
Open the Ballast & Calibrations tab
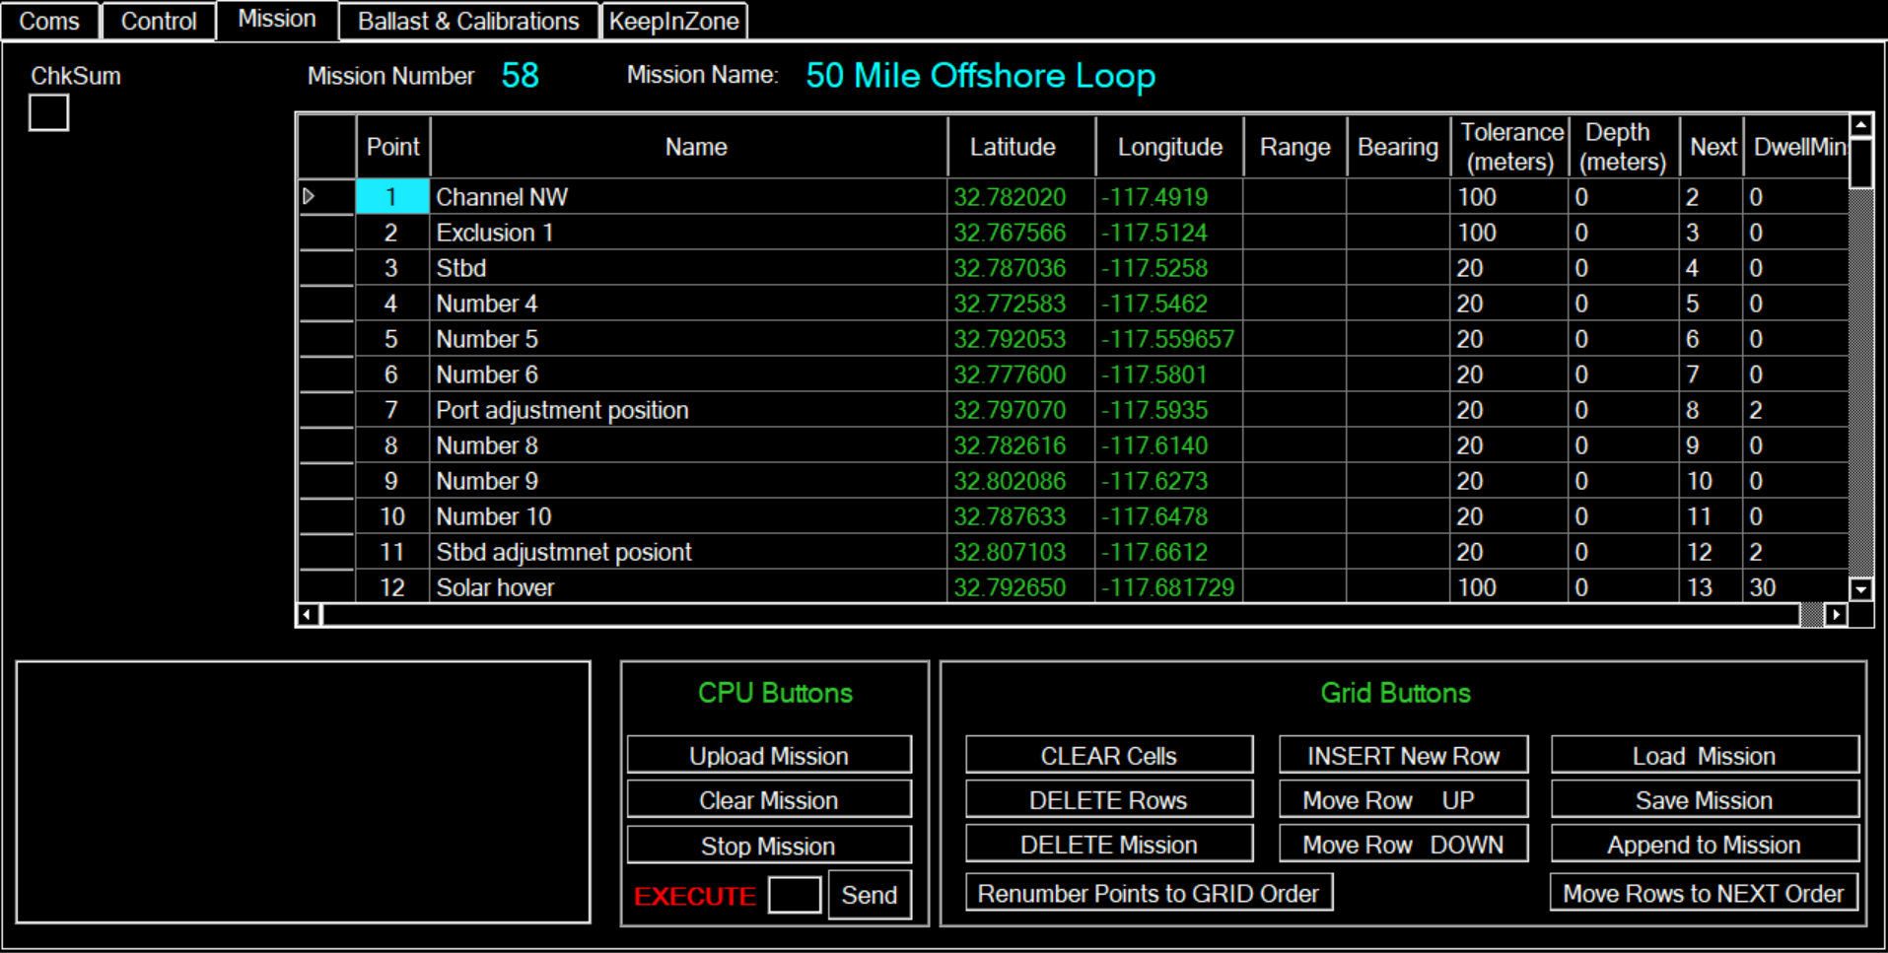pos(468,21)
